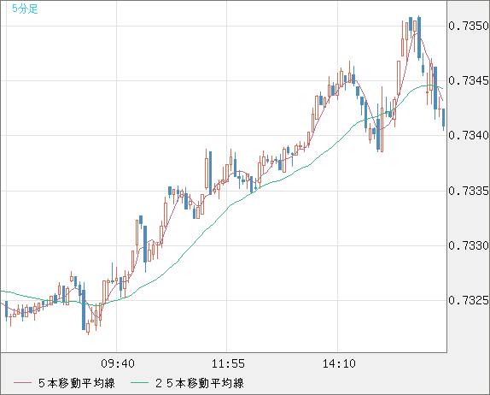Click the purple 5-period average legend line
The image size is (490, 395).
(x=22, y=383)
